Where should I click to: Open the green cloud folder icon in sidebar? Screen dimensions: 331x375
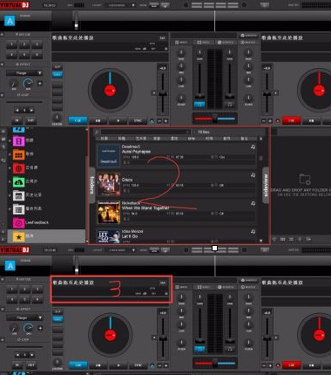point(18,182)
